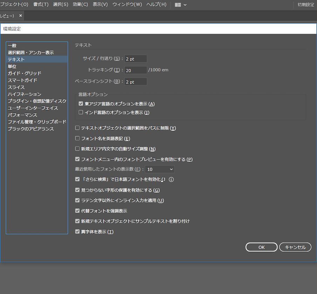This screenshot has width=317, height=294.
Task: Enable フォント名を英語表記 option
Action: [x=77, y=138]
